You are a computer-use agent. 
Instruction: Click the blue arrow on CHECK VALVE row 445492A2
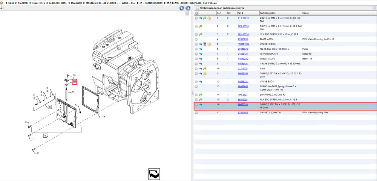201,59
